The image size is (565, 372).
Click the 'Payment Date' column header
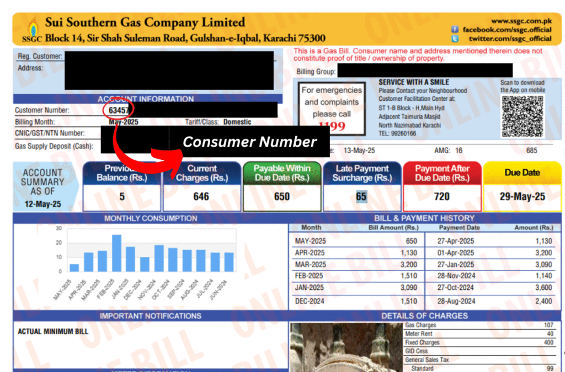(459, 228)
